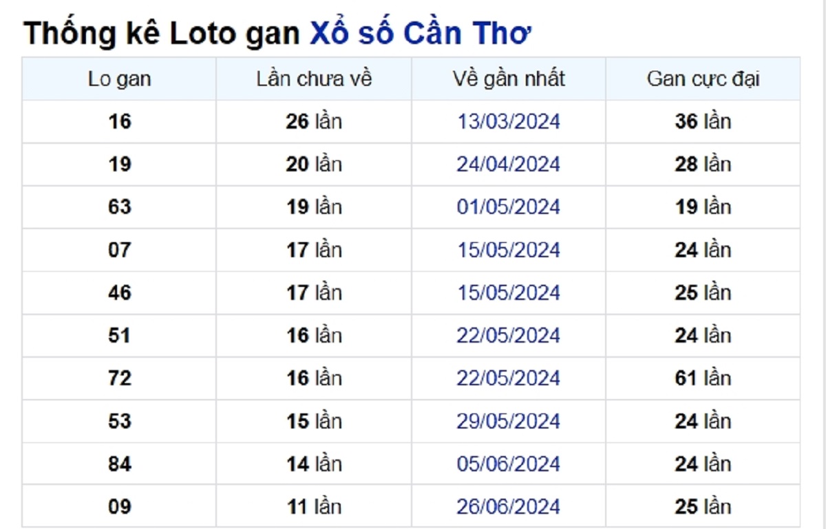Image resolution: width=826 pixels, height=529 pixels.
Task: Click the 29/05/2024 date link
Action: click(509, 421)
